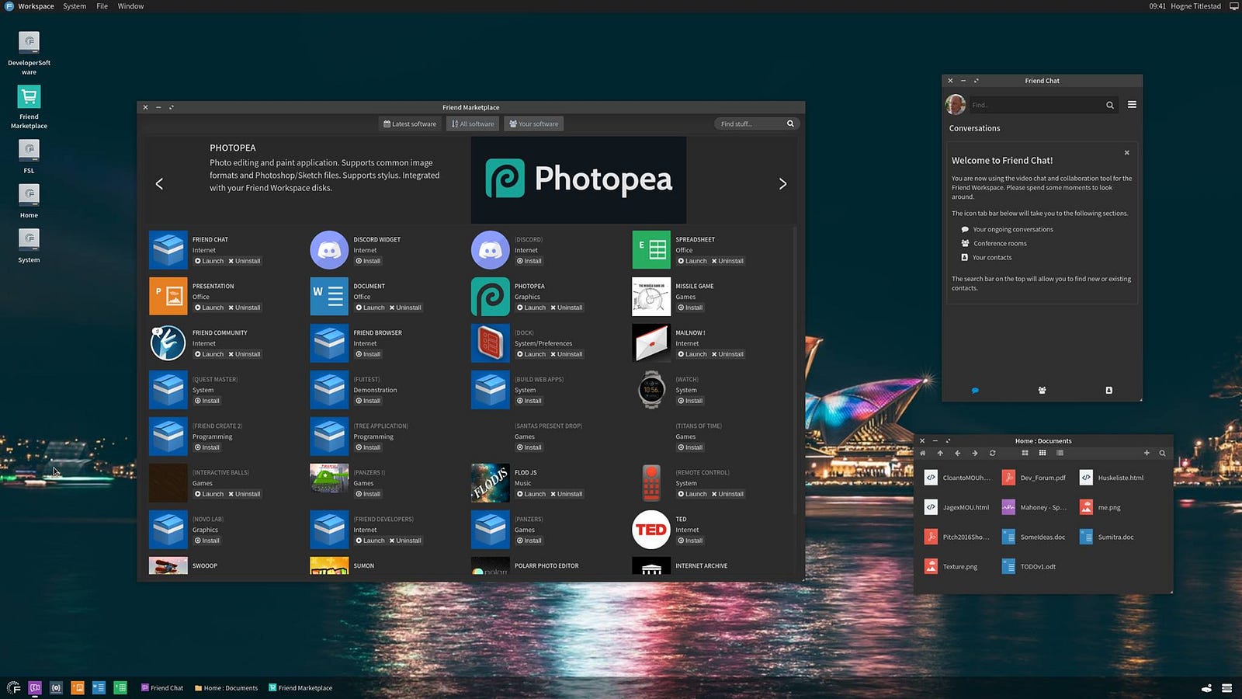Open conference rooms tab at Friend Chat bottom

(1042, 391)
